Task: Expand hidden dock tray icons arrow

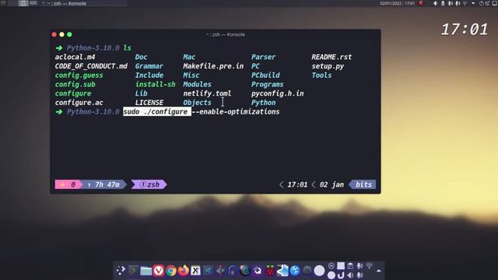Action: pyautogui.click(x=379, y=271)
